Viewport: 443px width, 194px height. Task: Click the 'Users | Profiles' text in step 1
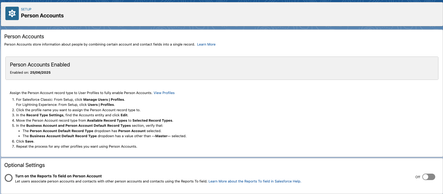(101, 105)
